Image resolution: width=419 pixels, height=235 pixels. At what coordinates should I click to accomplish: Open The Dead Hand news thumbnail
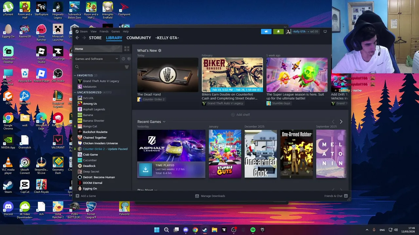[x=168, y=75]
